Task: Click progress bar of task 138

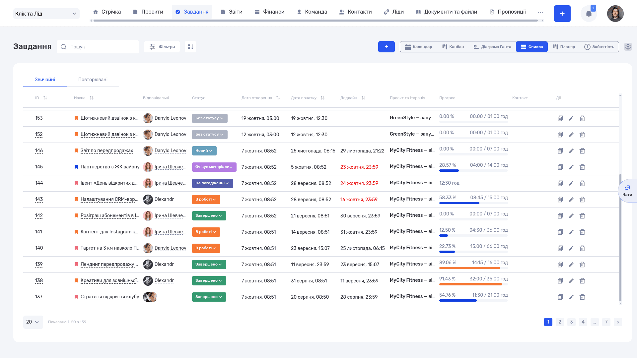Action: pos(473,284)
